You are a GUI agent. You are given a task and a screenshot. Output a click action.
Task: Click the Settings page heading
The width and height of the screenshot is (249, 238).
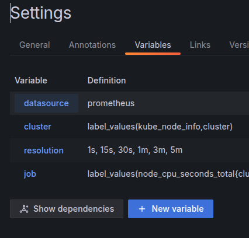click(41, 13)
